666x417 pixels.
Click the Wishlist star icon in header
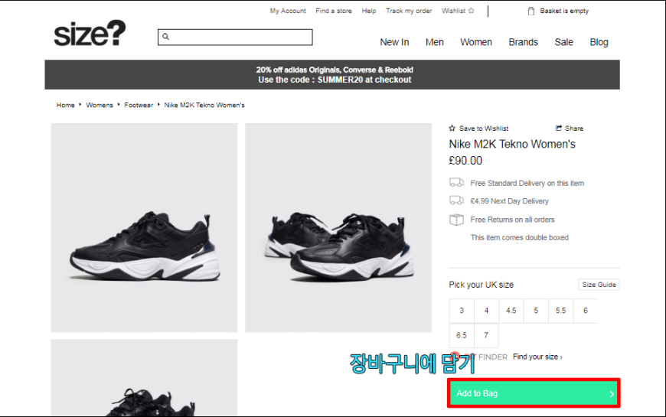[471, 11]
